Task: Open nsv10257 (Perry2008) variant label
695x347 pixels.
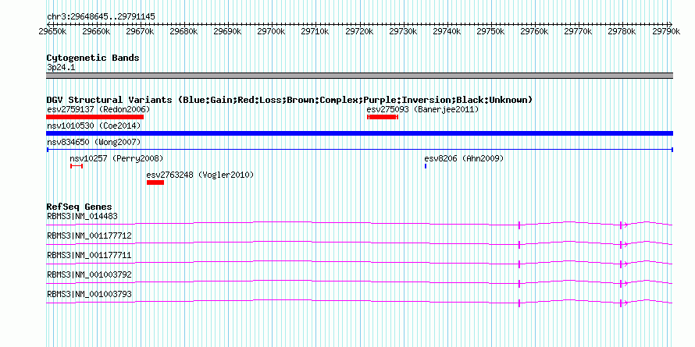Action: point(116,158)
